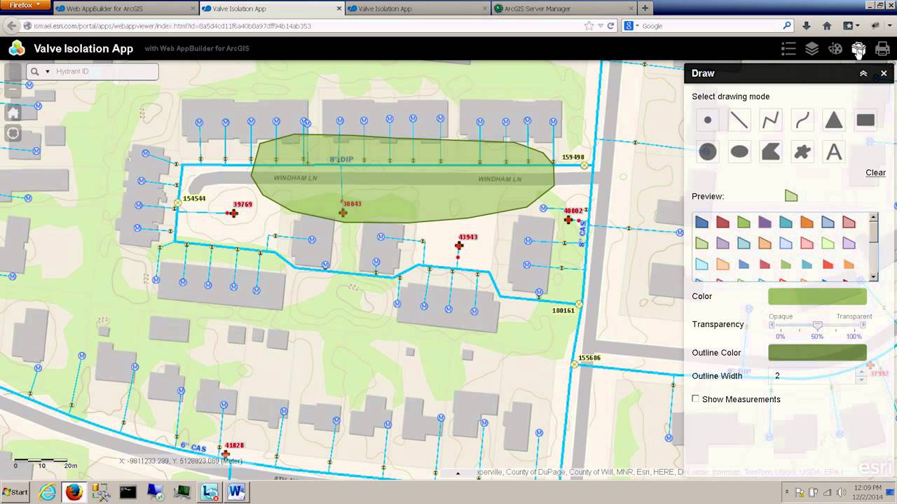This screenshot has height=504, width=897.
Task: Show hidden system tray icons
Action: click(786, 492)
